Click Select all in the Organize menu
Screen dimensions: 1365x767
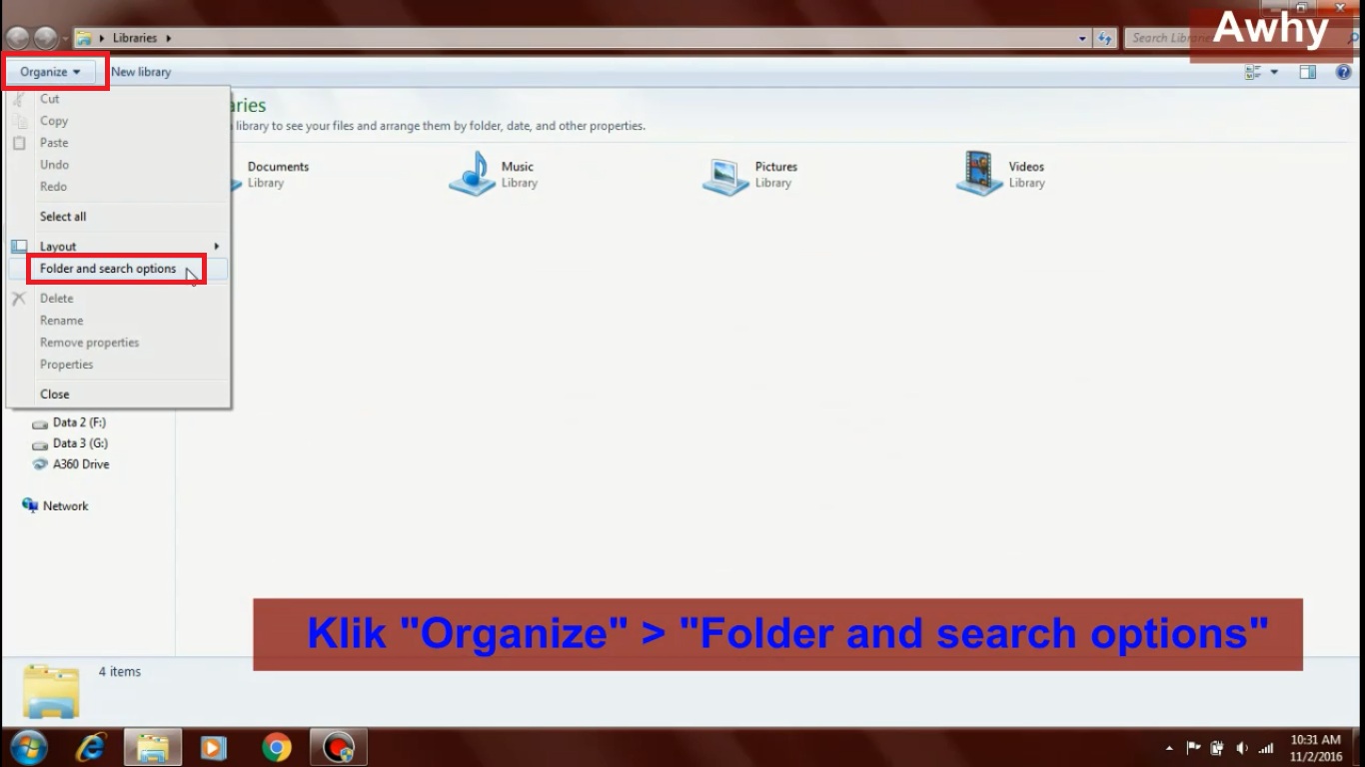pyautogui.click(x=62, y=216)
